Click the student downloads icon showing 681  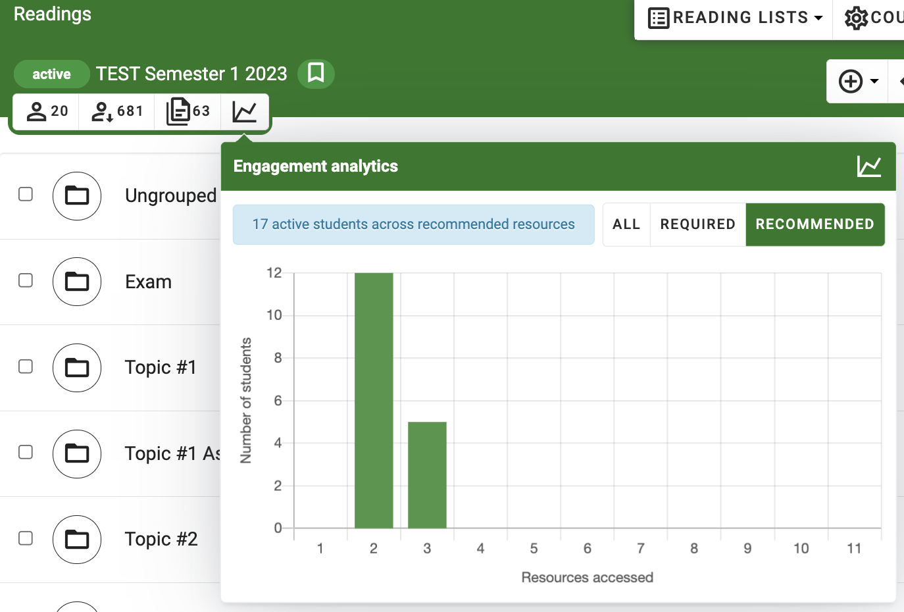pos(116,111)
